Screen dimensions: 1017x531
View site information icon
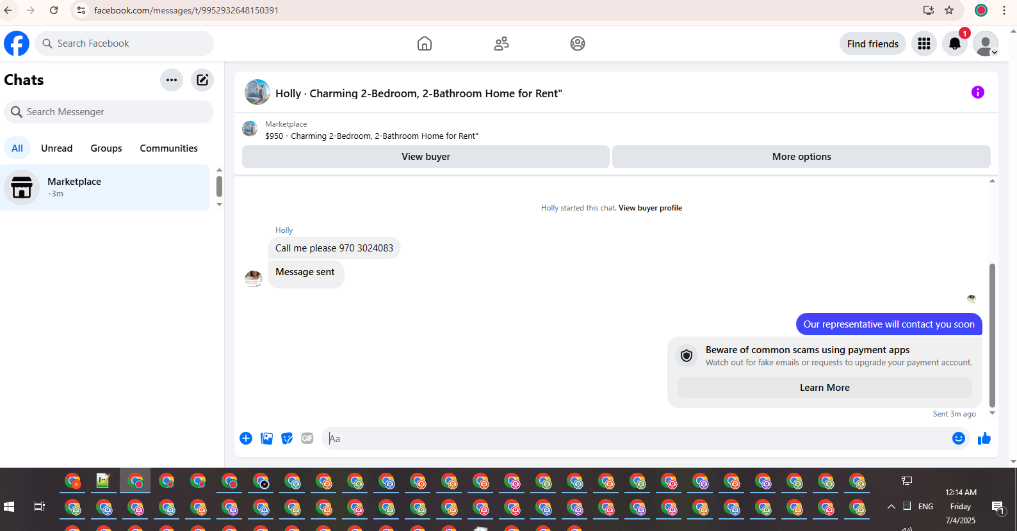pyautogui.click(x=81, y=10)
